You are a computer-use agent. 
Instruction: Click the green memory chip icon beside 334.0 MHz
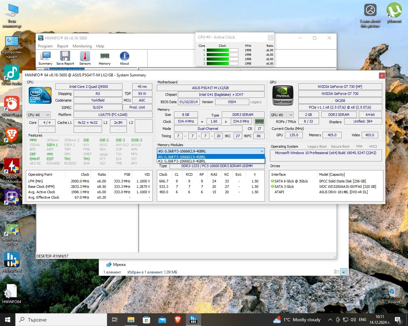259,121
